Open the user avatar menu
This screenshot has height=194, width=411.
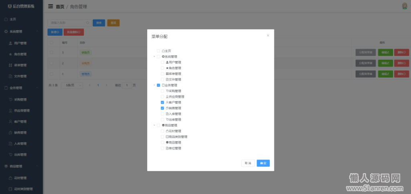click(405, 6)
